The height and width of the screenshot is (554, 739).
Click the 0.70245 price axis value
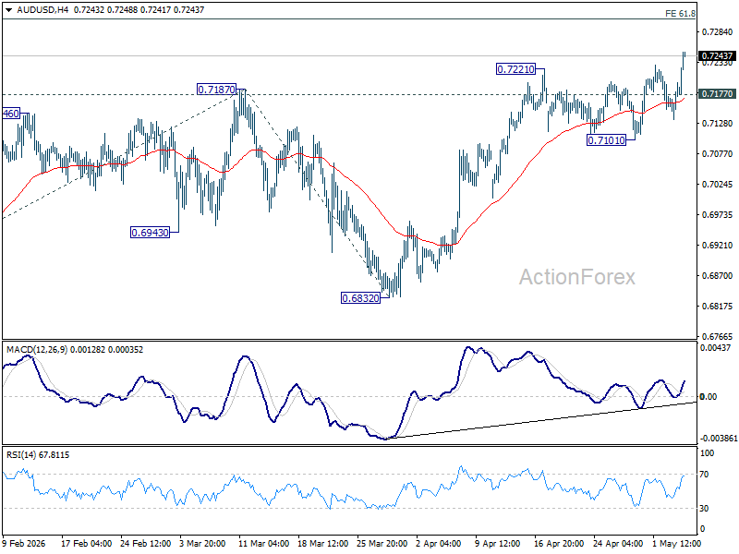(718, 184)
